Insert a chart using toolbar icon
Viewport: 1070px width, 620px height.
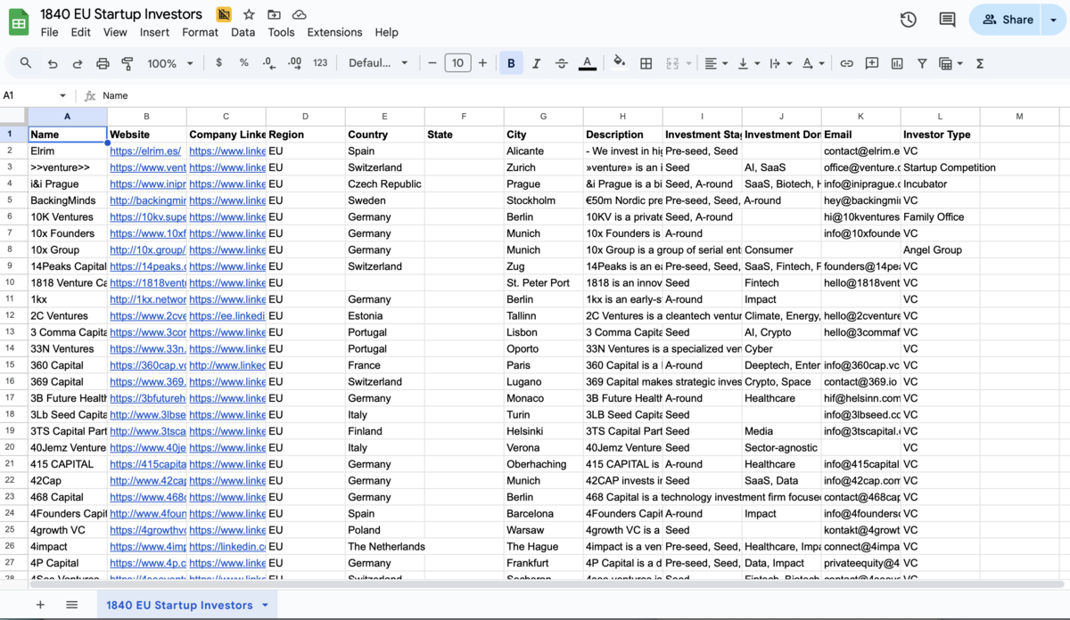[x=897, y=63]
